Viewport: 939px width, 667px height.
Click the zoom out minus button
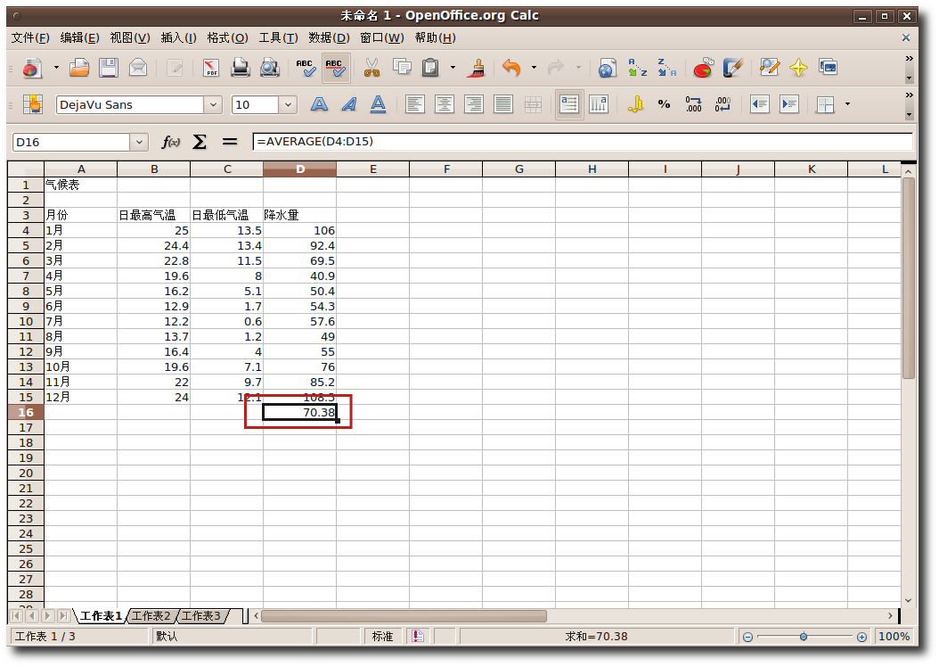click(747, 637)
